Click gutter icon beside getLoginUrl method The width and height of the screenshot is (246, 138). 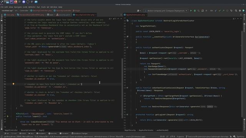point(127,115)
